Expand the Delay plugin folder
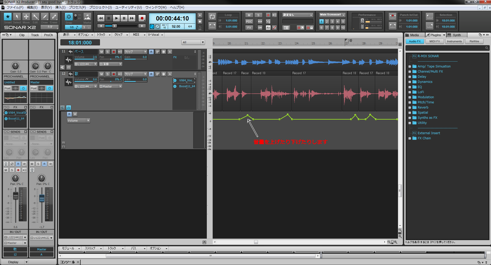This screenshot has width=491, height=265. [410, 77]
